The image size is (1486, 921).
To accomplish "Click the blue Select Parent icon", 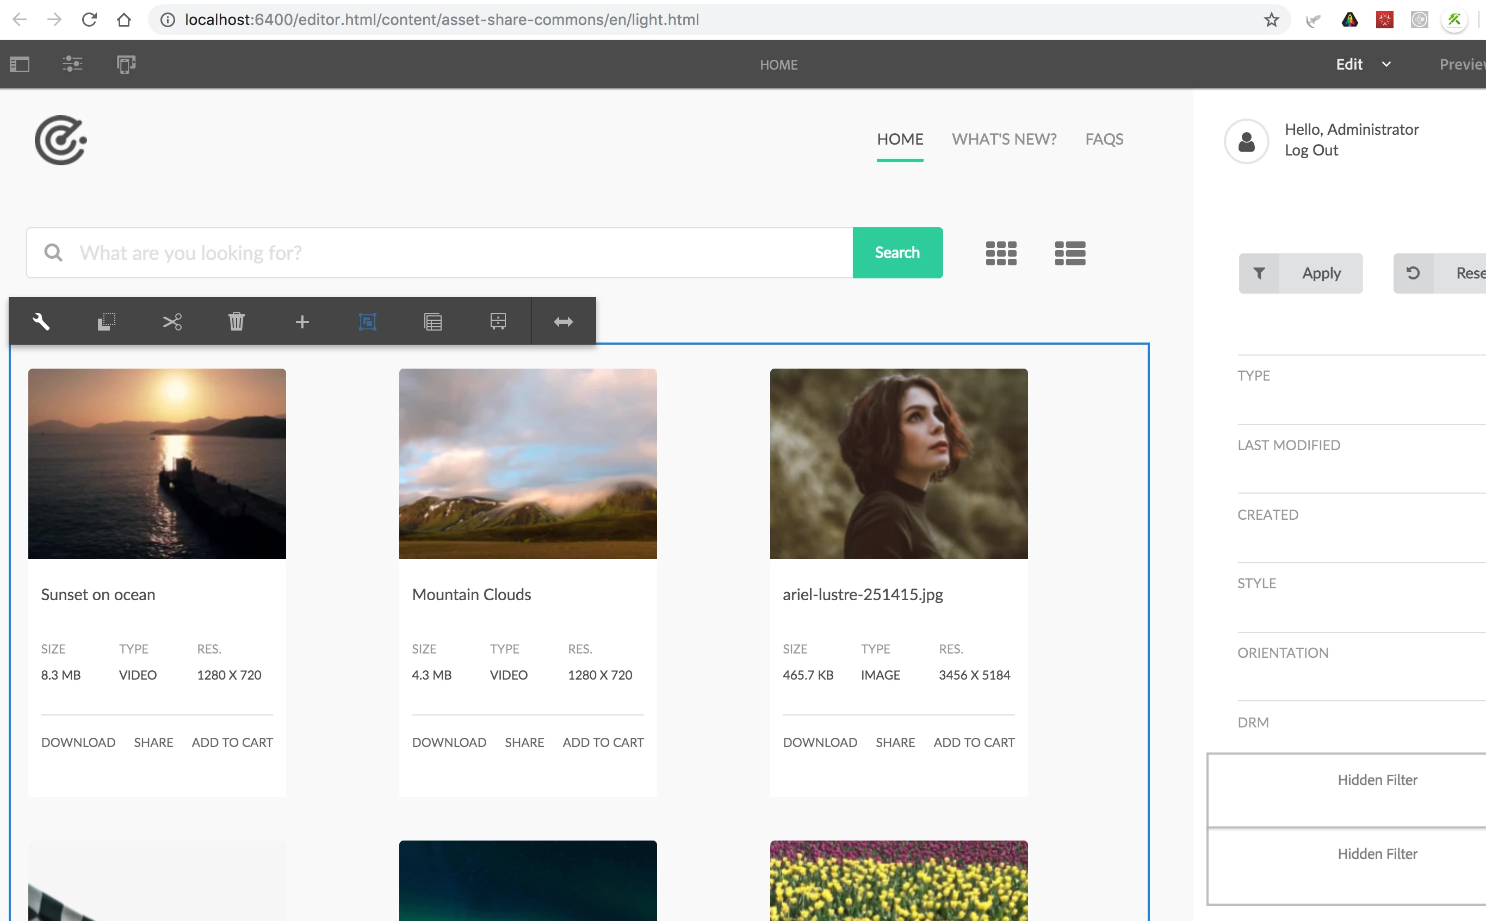I will (x=367, y=321).
